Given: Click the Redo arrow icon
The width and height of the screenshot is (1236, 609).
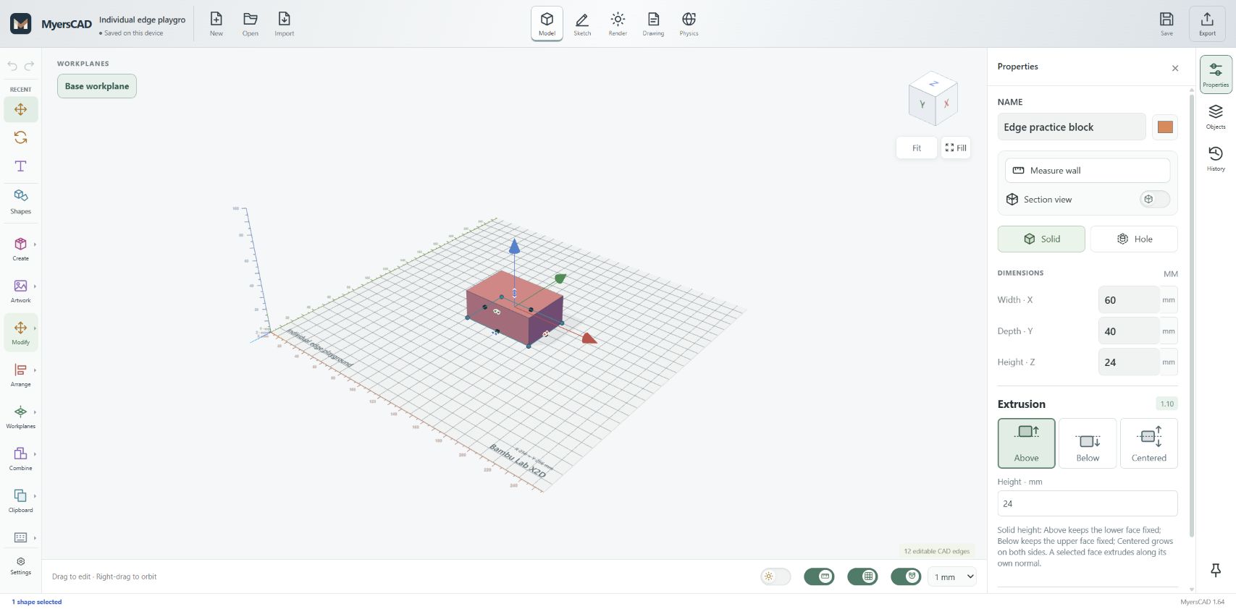Looking at the screenshot, I should click(30, 66).
